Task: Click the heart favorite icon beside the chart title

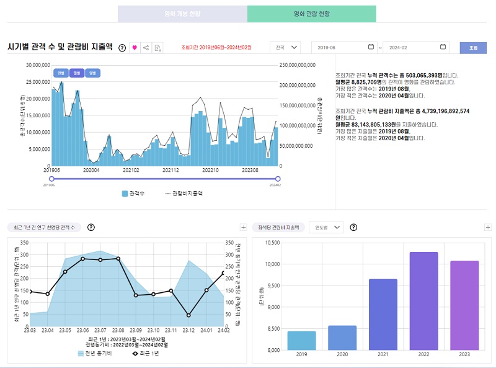Action: coord(135,48)
